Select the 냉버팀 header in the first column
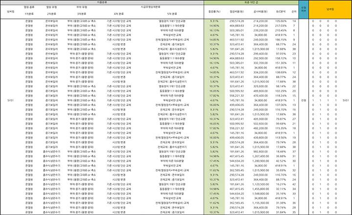Viewport: 352px width, 215px height. (x=11, y=10)
